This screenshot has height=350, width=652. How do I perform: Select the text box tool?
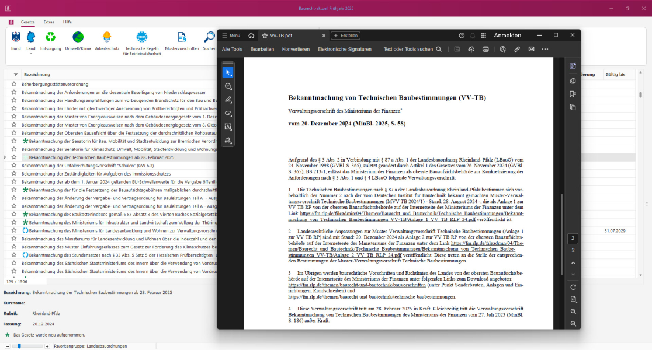point(228,127)
